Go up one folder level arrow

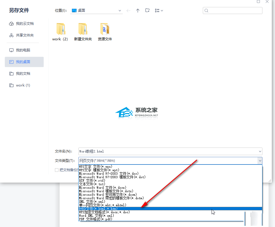138,11
